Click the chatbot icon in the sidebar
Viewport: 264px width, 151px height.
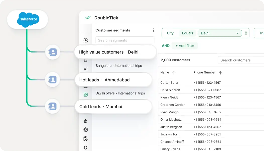(86, 121)
